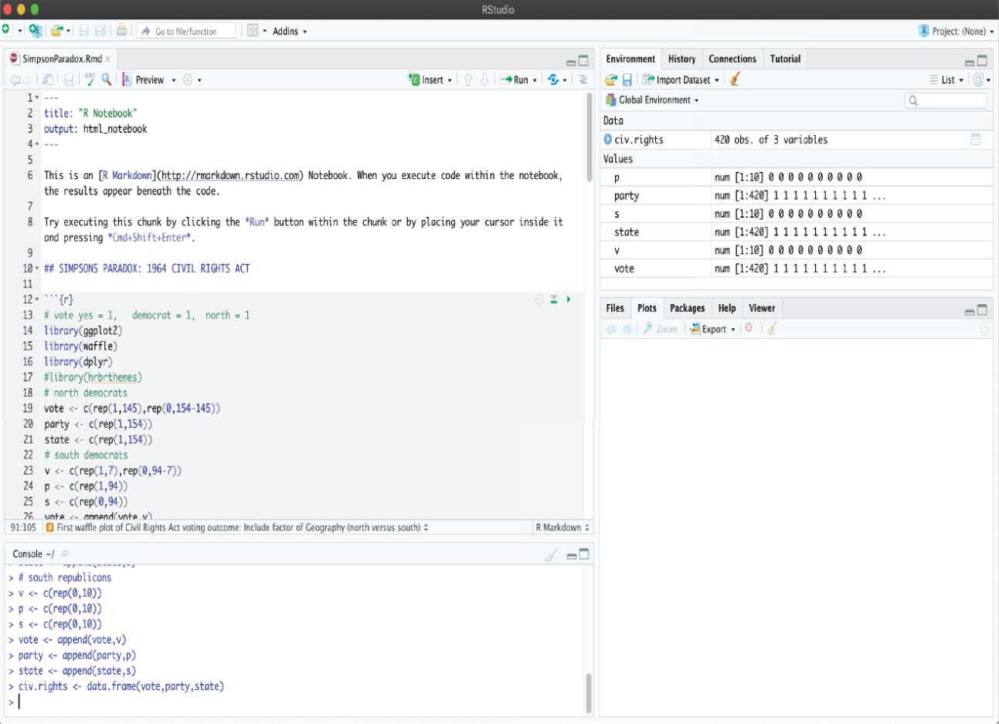The image size is (999, 724).
Task: Switch to the Viewer tab
Action: click(762, 308)
